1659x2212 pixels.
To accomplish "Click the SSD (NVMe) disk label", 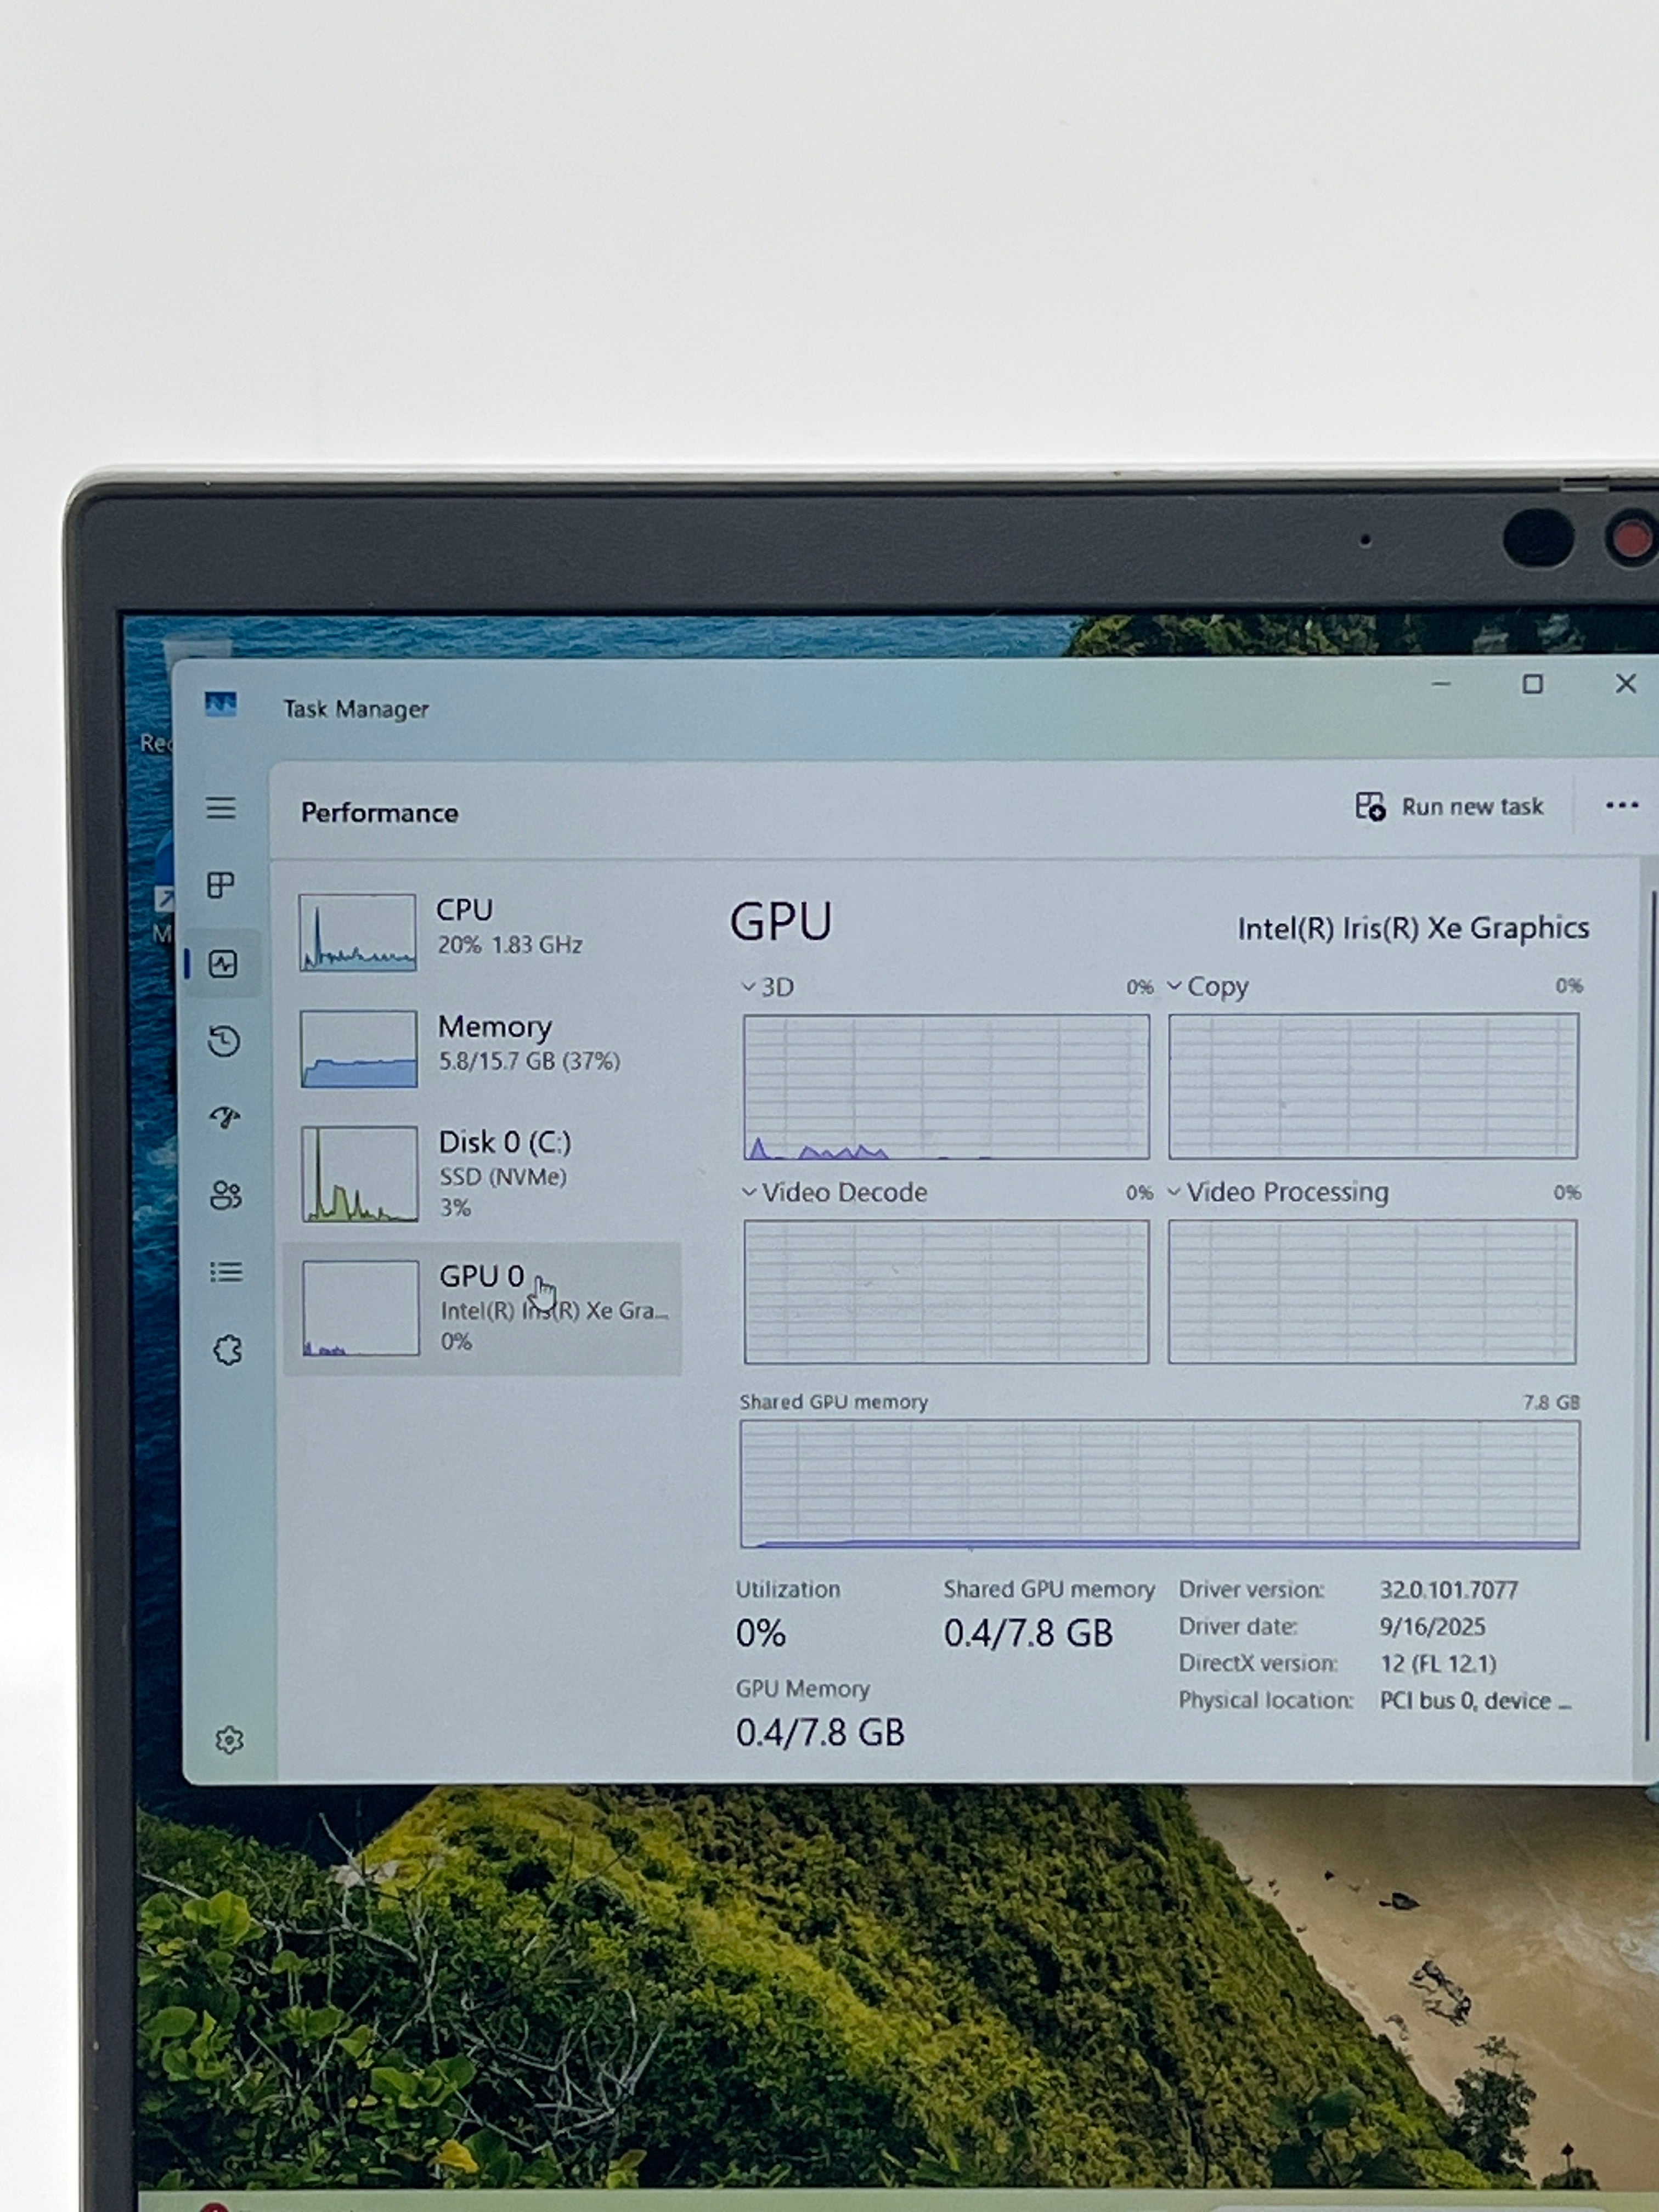I will pyautogui.click(x=503, y=1177).
